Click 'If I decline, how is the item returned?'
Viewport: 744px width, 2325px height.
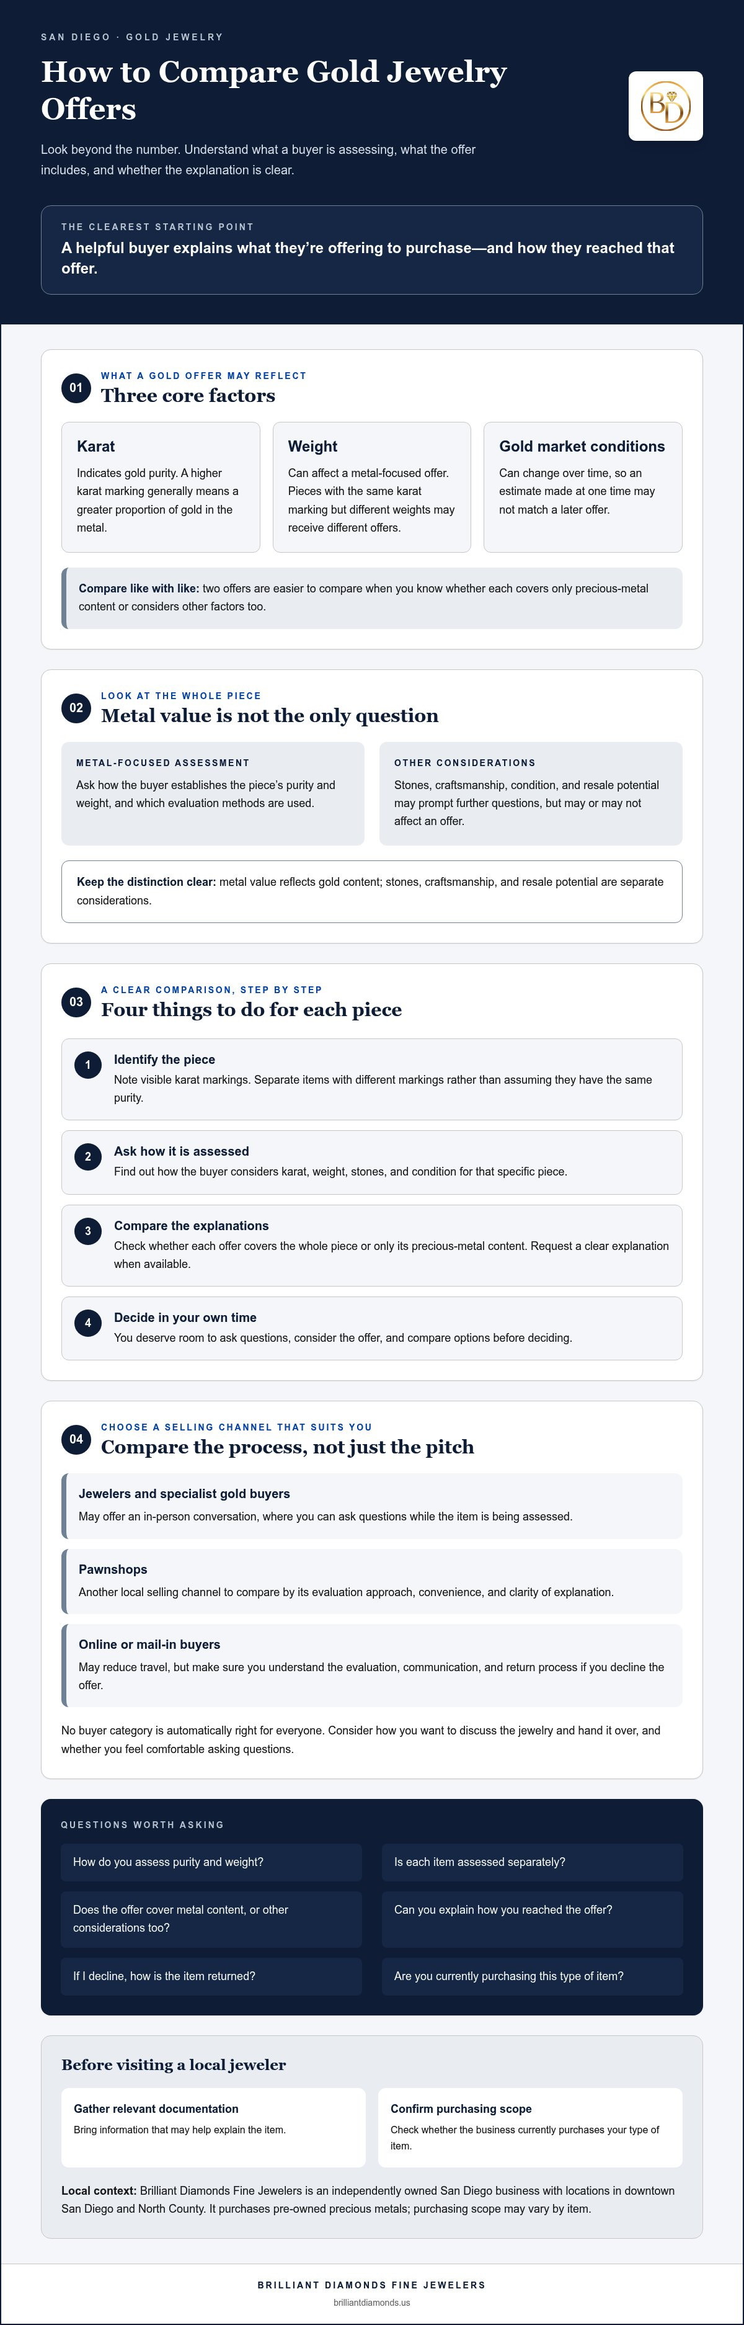(211, 1976)
